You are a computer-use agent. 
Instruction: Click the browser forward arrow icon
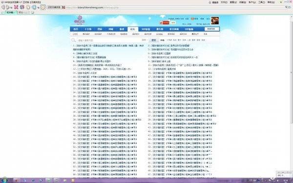[8, 7]
